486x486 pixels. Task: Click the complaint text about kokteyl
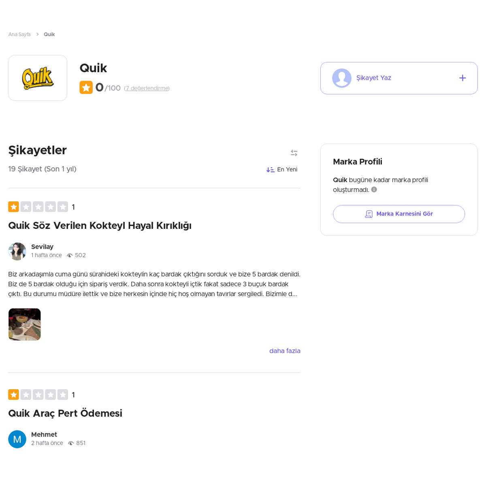click(x=154, y=284)
